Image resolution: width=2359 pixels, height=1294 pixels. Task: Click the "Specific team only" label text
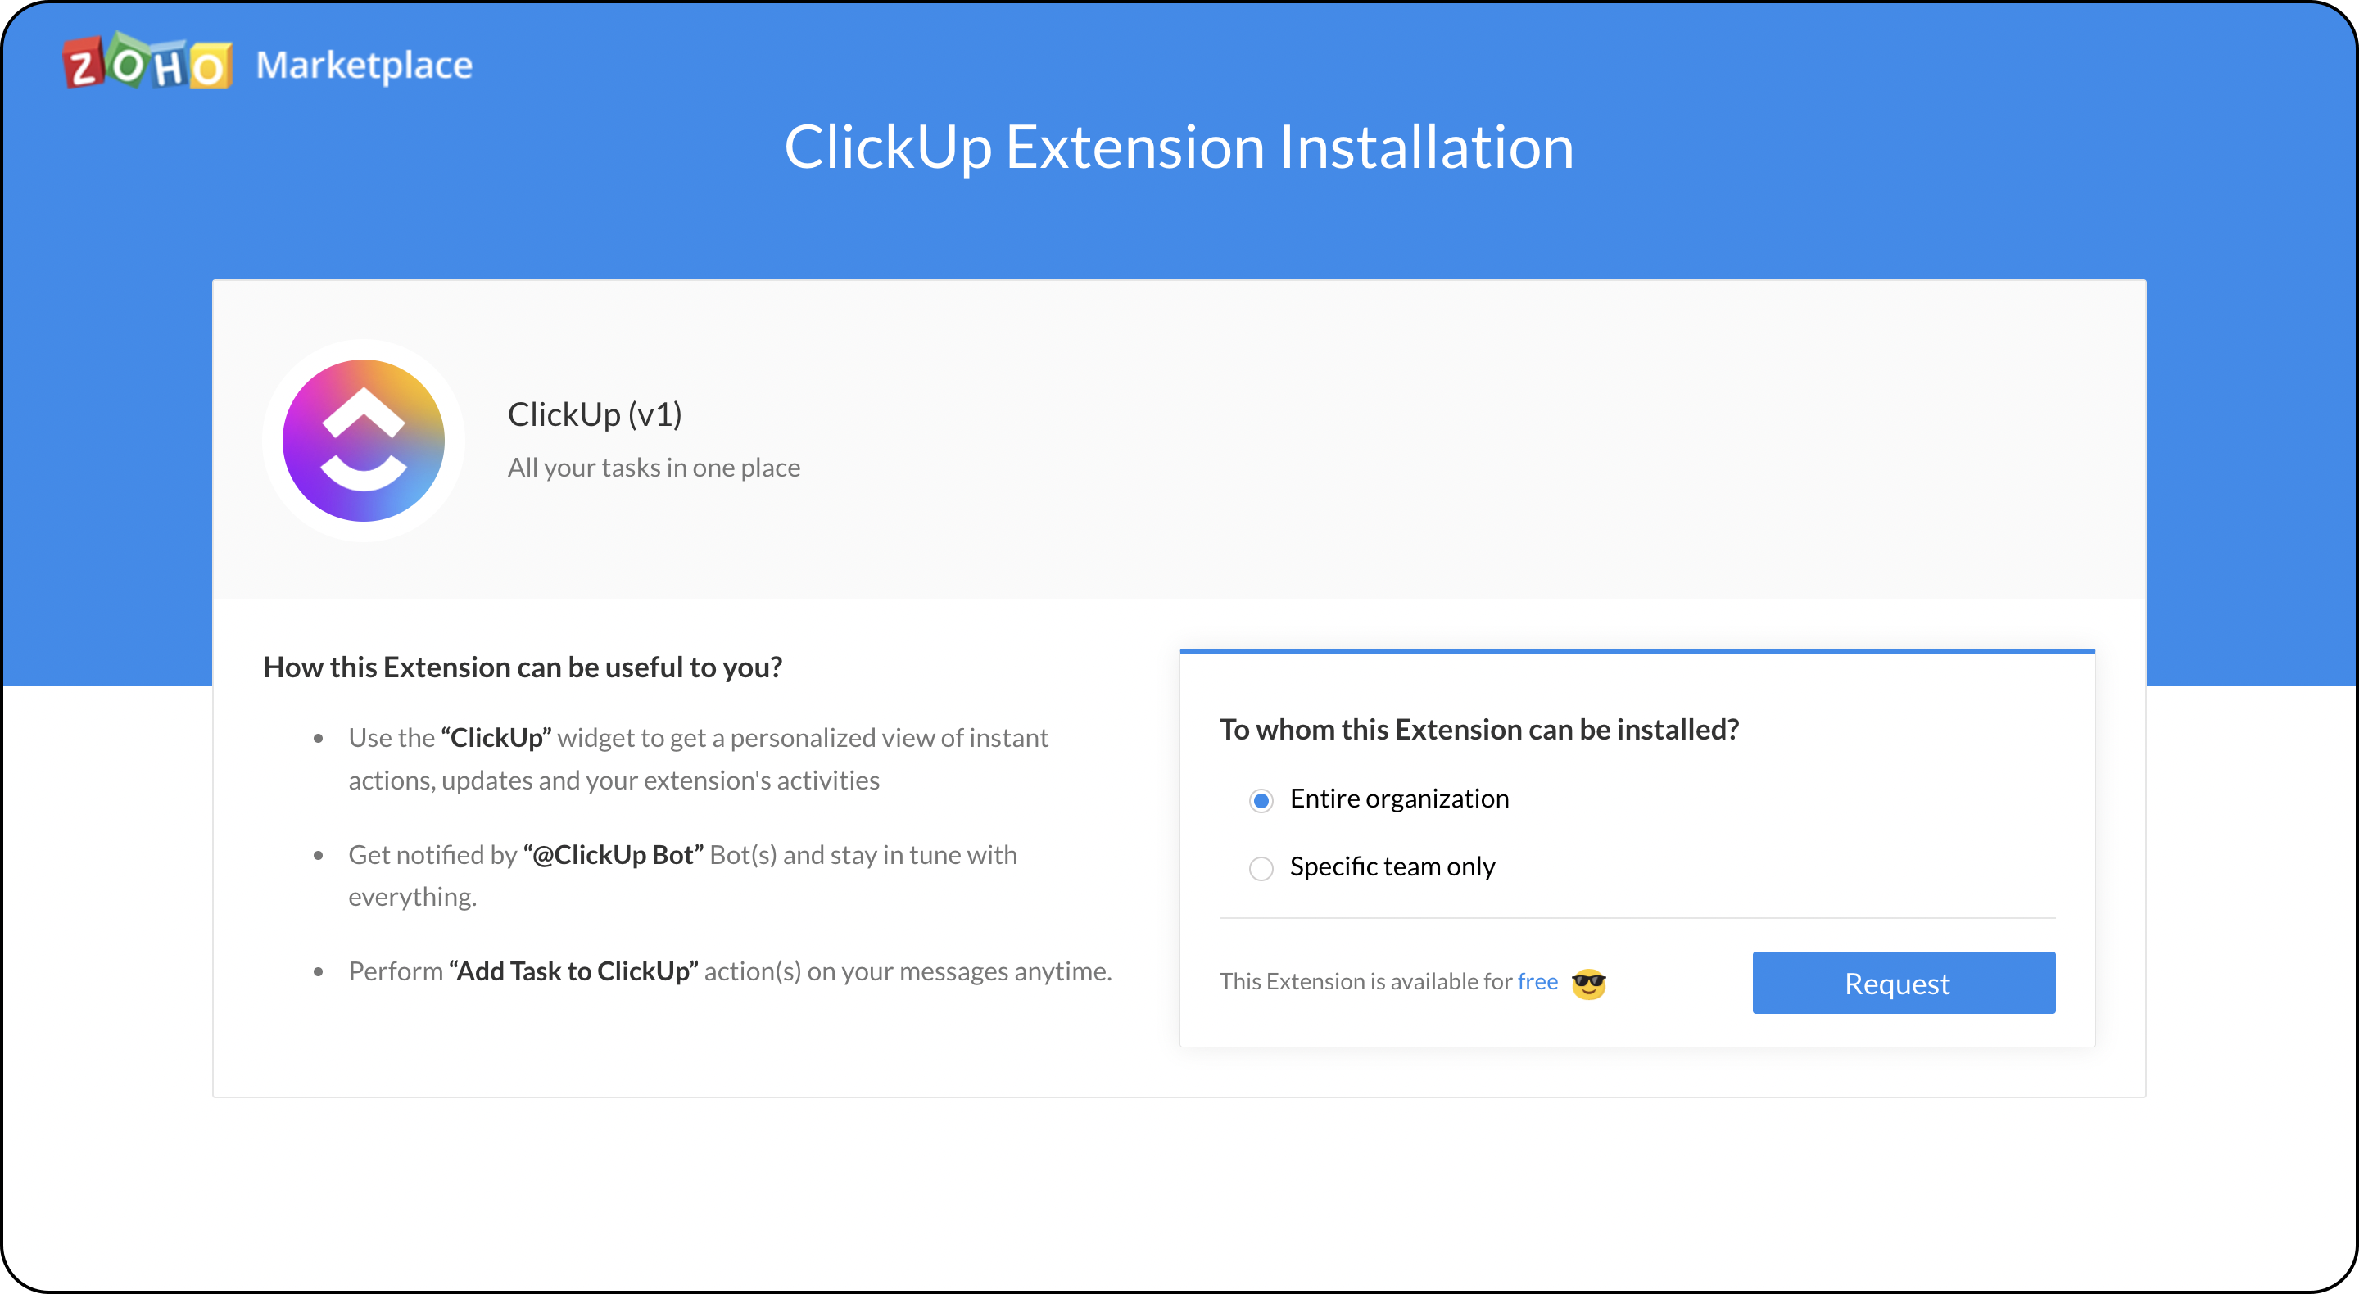tap(1392, 866)
